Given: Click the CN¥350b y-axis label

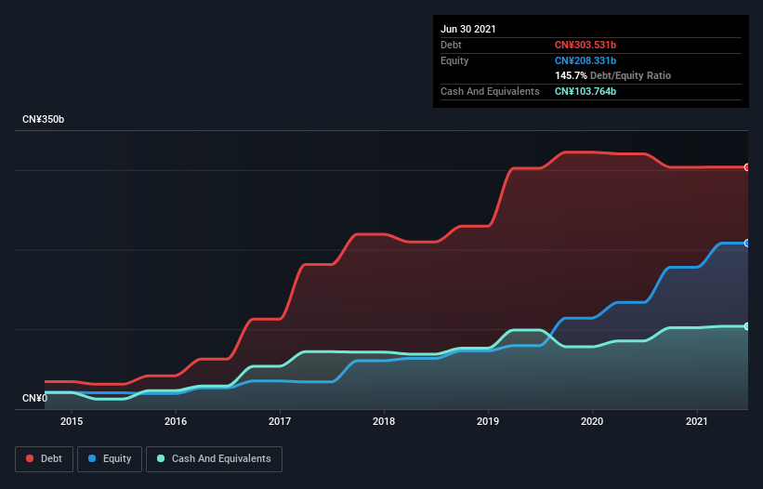Looking at the screenshot, I should (44, 119).
